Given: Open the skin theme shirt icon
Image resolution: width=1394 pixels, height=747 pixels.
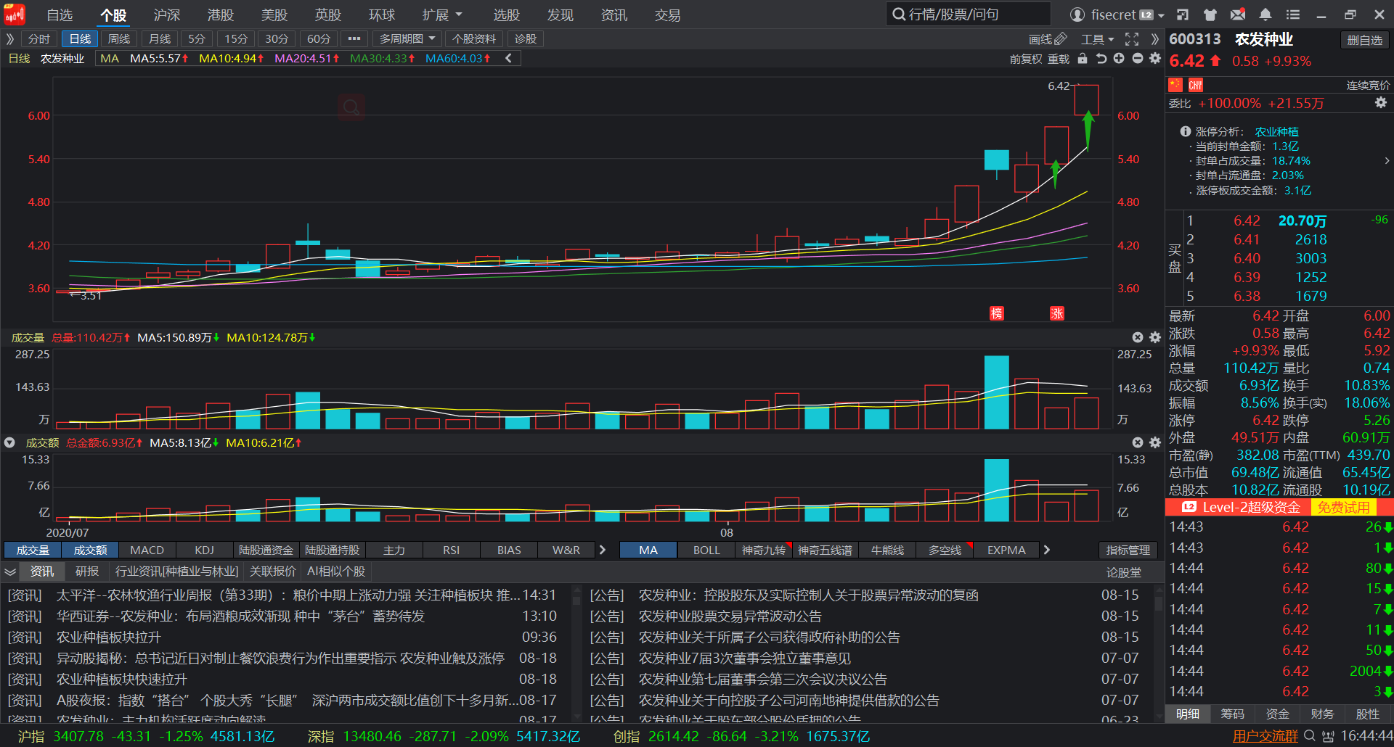Looking at the screenshot, I should 1210,15.
